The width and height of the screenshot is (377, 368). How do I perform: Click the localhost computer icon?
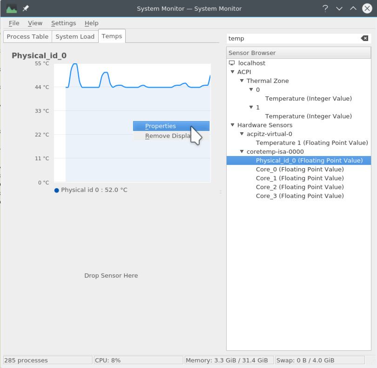[x=231, y=63]
